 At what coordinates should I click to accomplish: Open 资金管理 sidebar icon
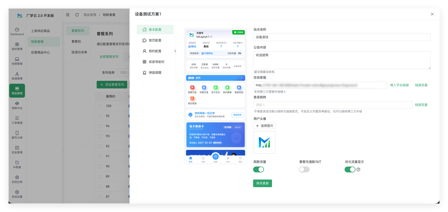tap(17, 150)
